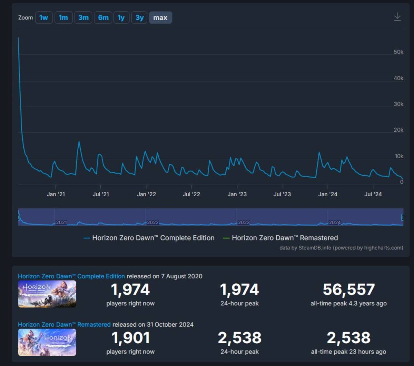The width and height of the screenshot is (414, 366).
Task: Click 'all-time peak 23 hours ago' text
Action: pos(348,352)
